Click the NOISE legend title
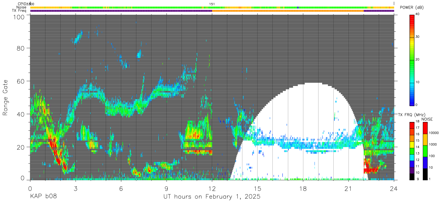443x204 pixels. point(428,119)
